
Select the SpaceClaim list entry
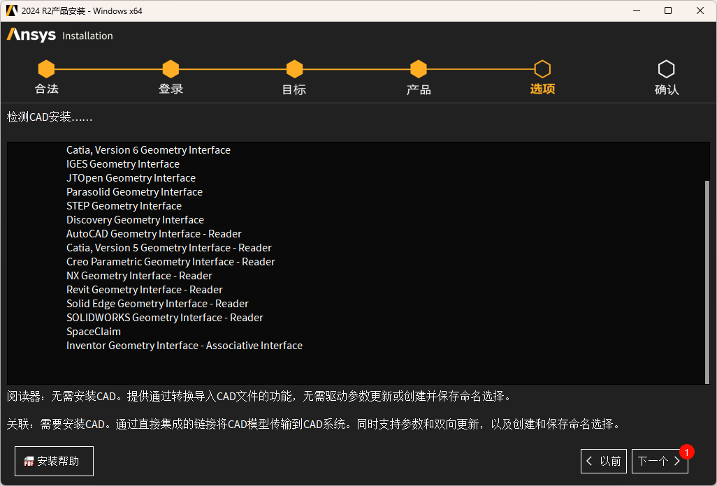94,332
